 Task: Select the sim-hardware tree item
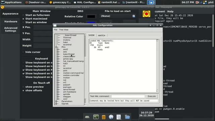(70, 92)
